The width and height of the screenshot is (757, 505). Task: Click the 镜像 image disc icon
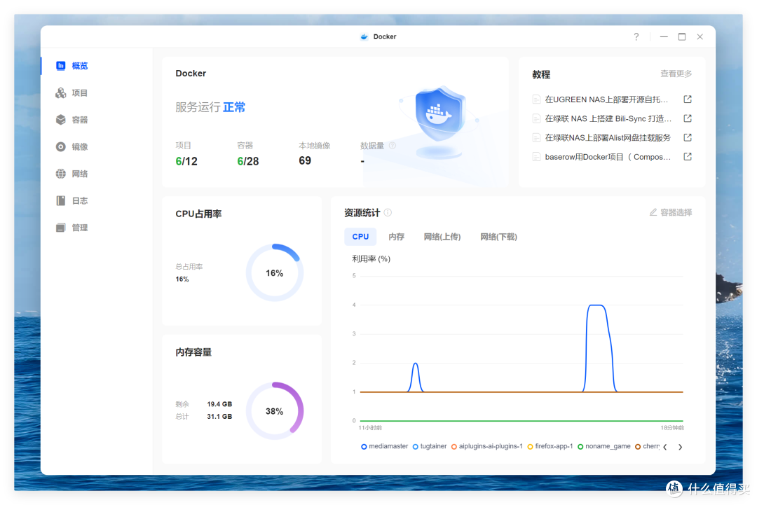60,146
